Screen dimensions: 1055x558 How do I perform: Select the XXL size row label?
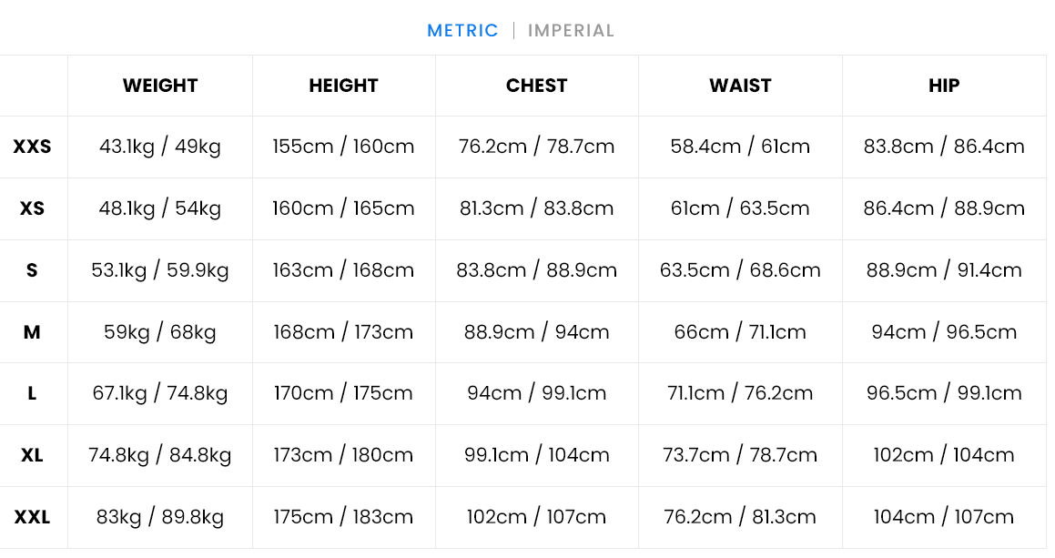pos(33,517)
